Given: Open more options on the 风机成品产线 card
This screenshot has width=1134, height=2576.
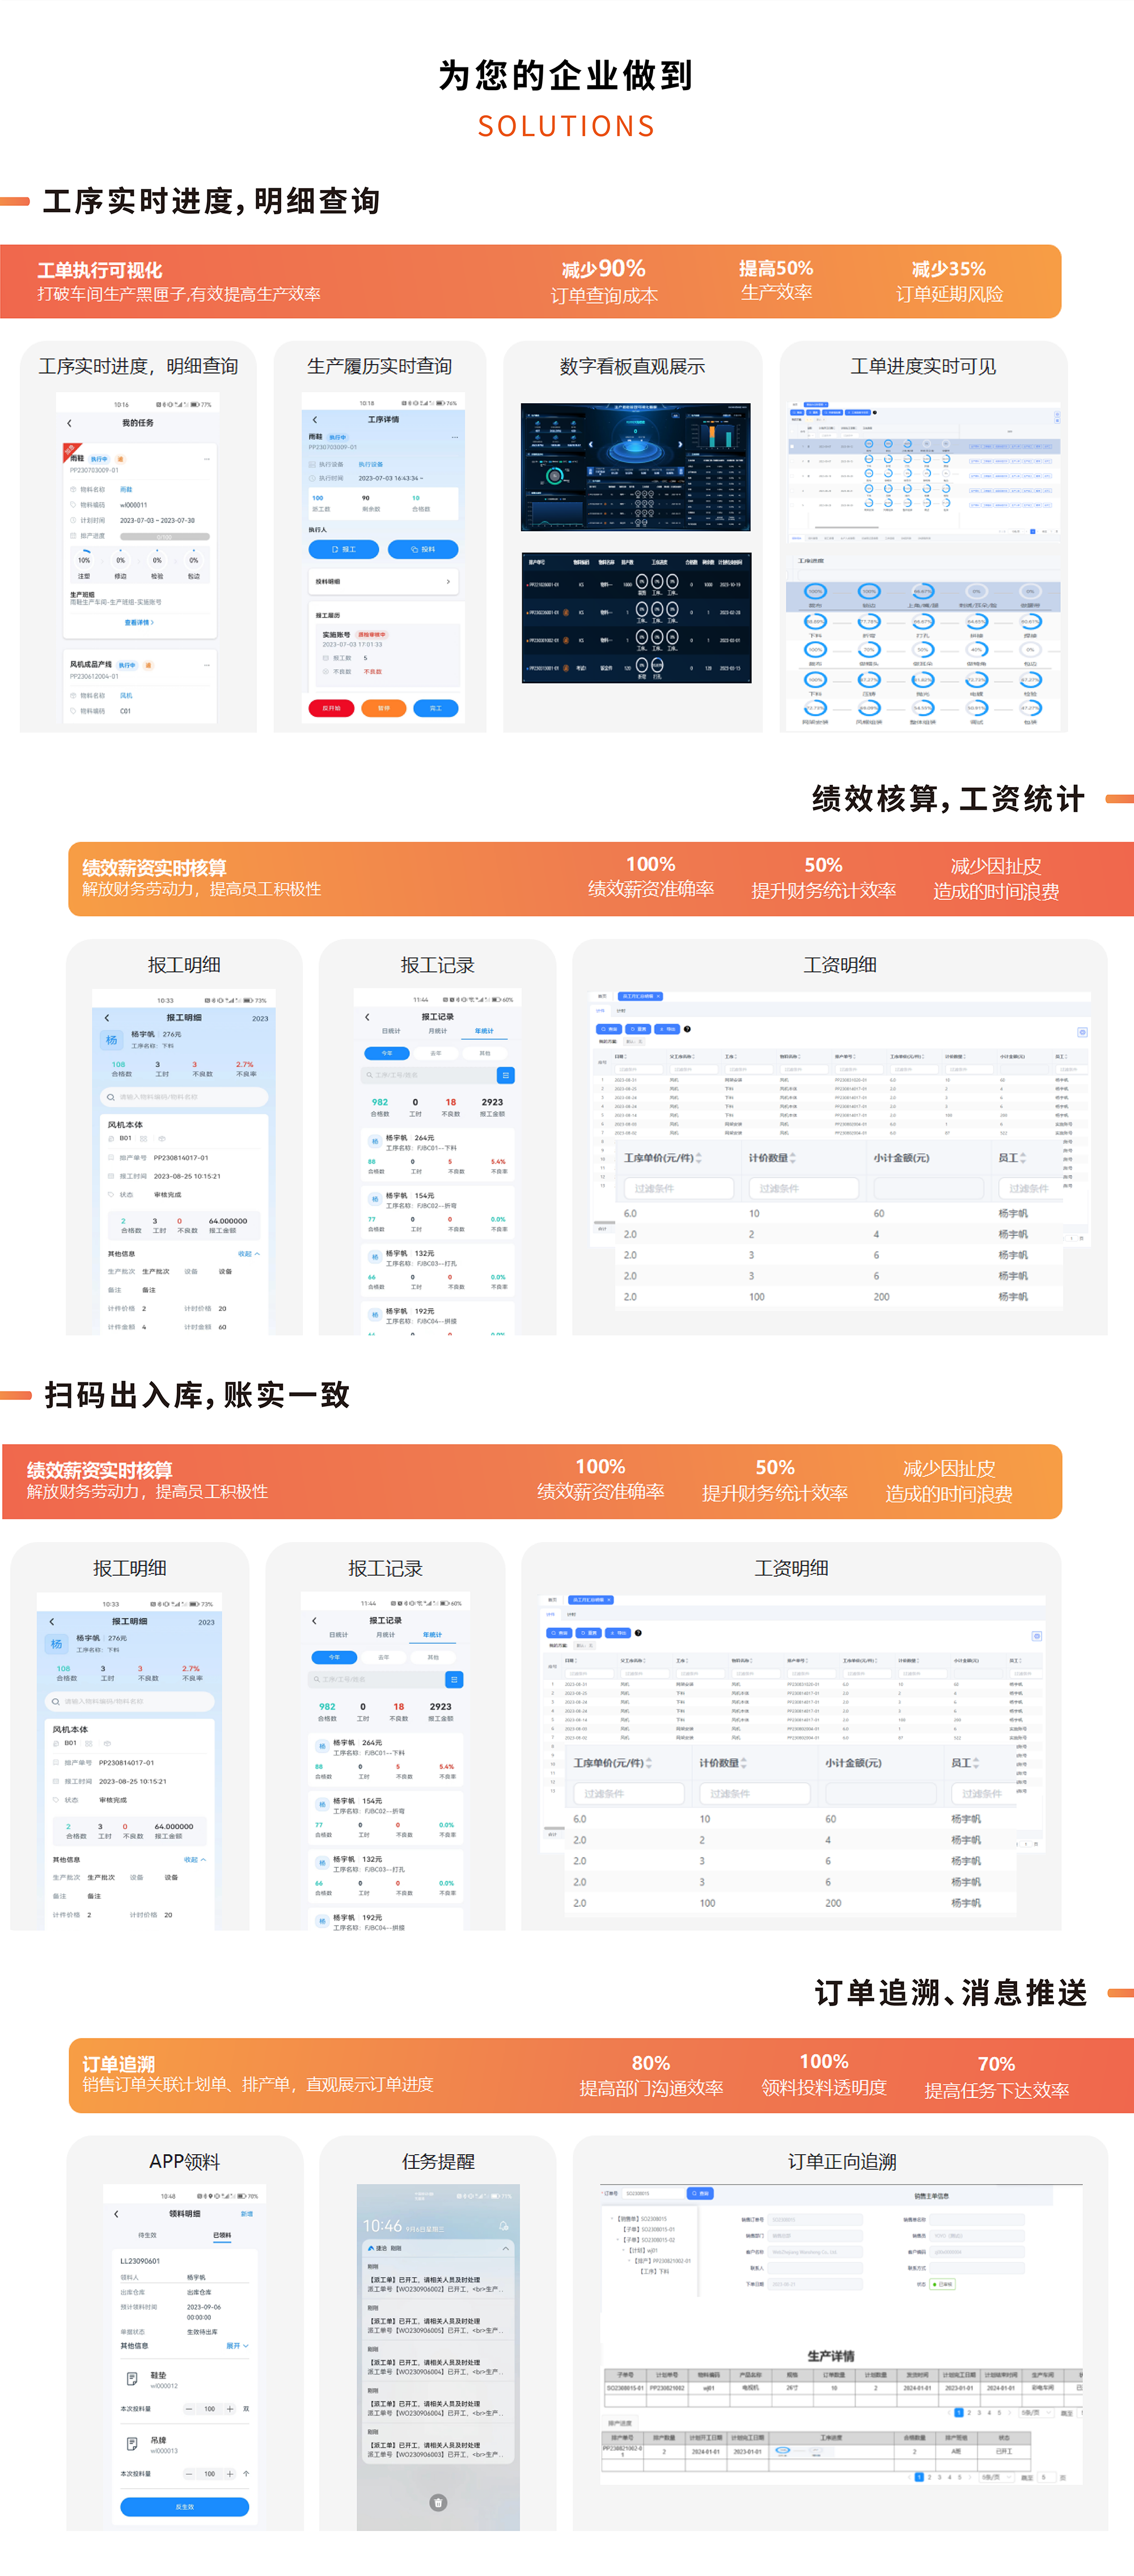Looking at the screenshot, I should (207, 665).
